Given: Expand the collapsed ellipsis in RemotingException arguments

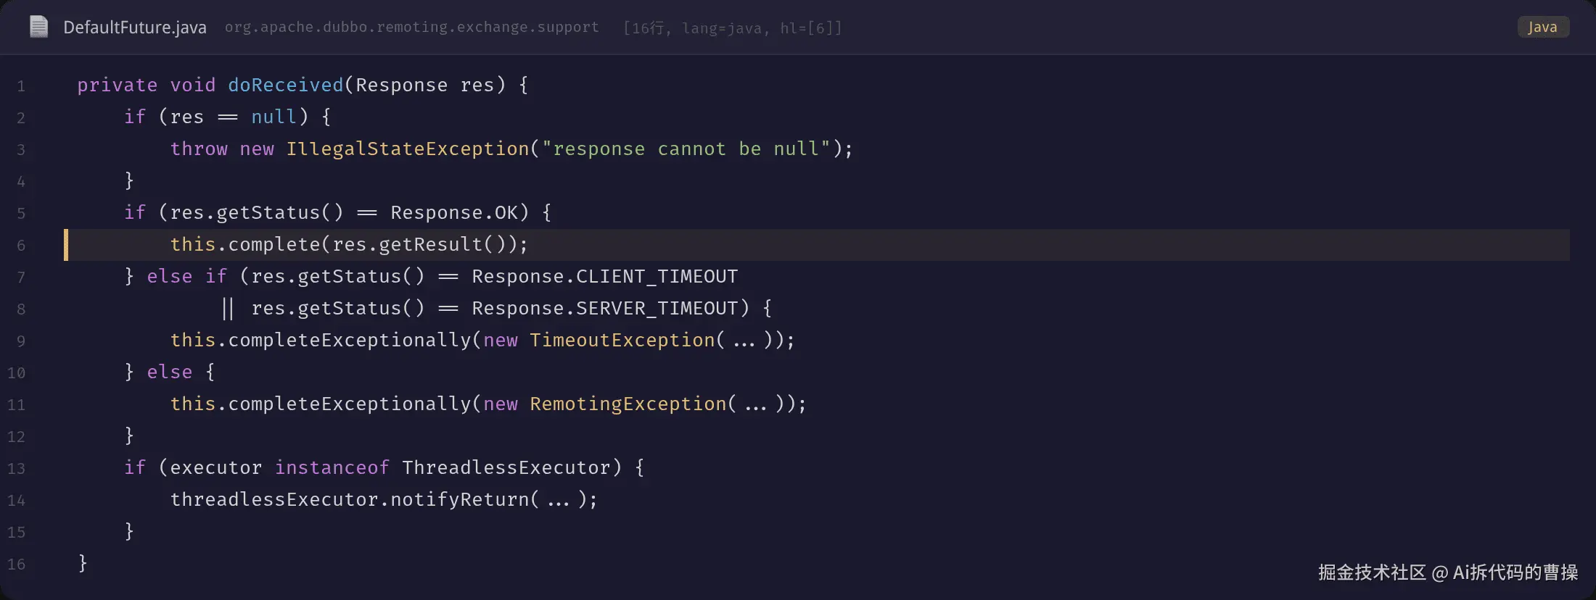Looking at the screenshot, I should point(755,404).
